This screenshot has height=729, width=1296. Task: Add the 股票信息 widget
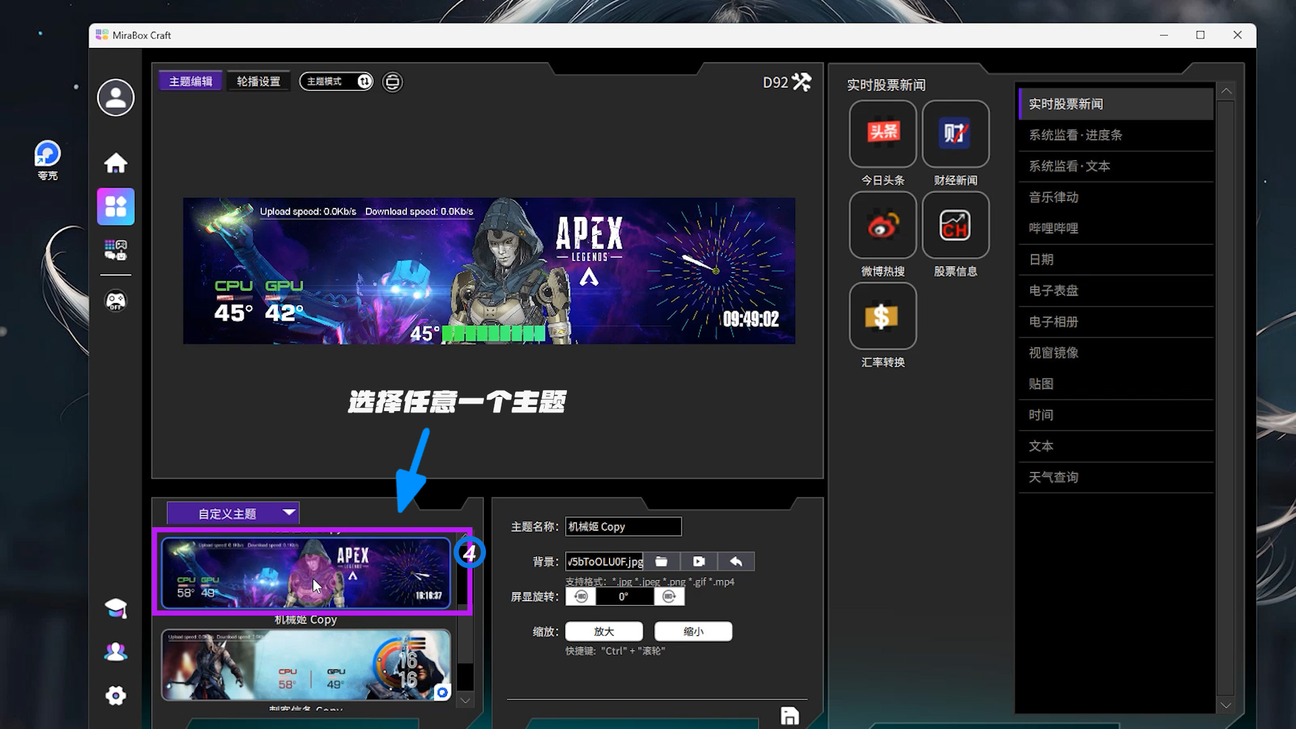point(956,225)
